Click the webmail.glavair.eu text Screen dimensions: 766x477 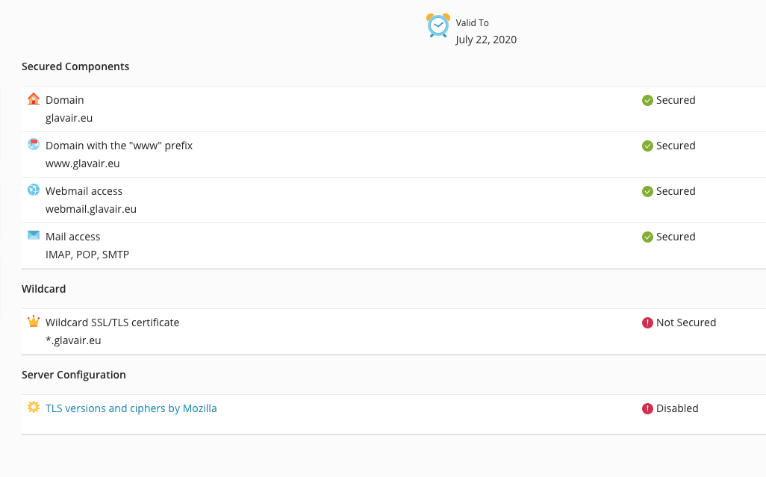(x=91, y=209)
